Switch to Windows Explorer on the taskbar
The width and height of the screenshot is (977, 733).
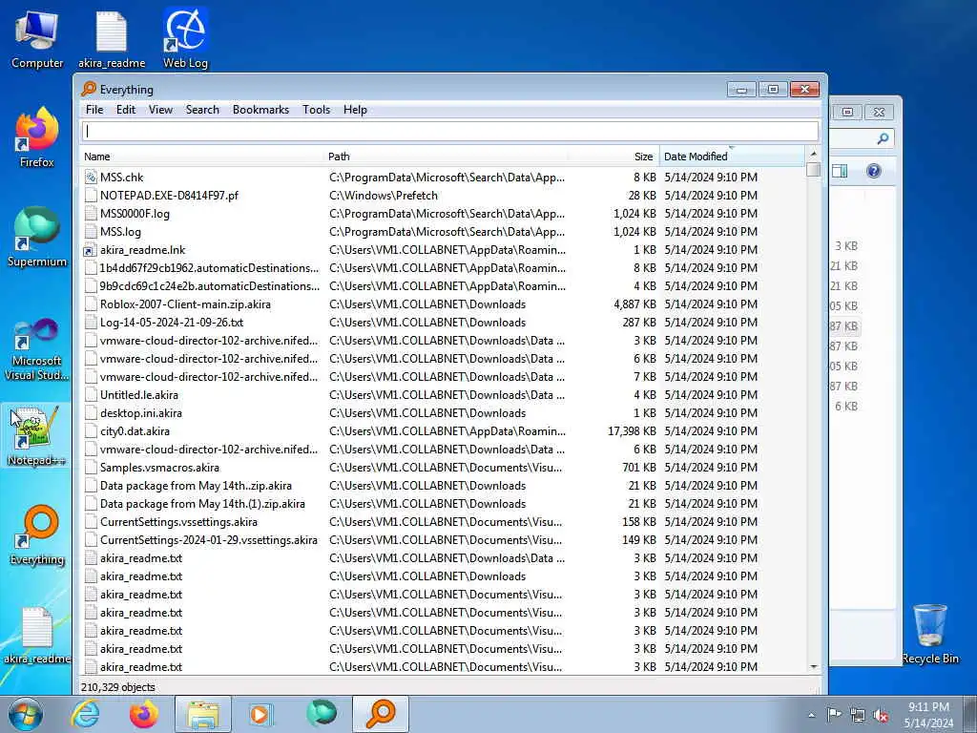click(x=203, y=714)
